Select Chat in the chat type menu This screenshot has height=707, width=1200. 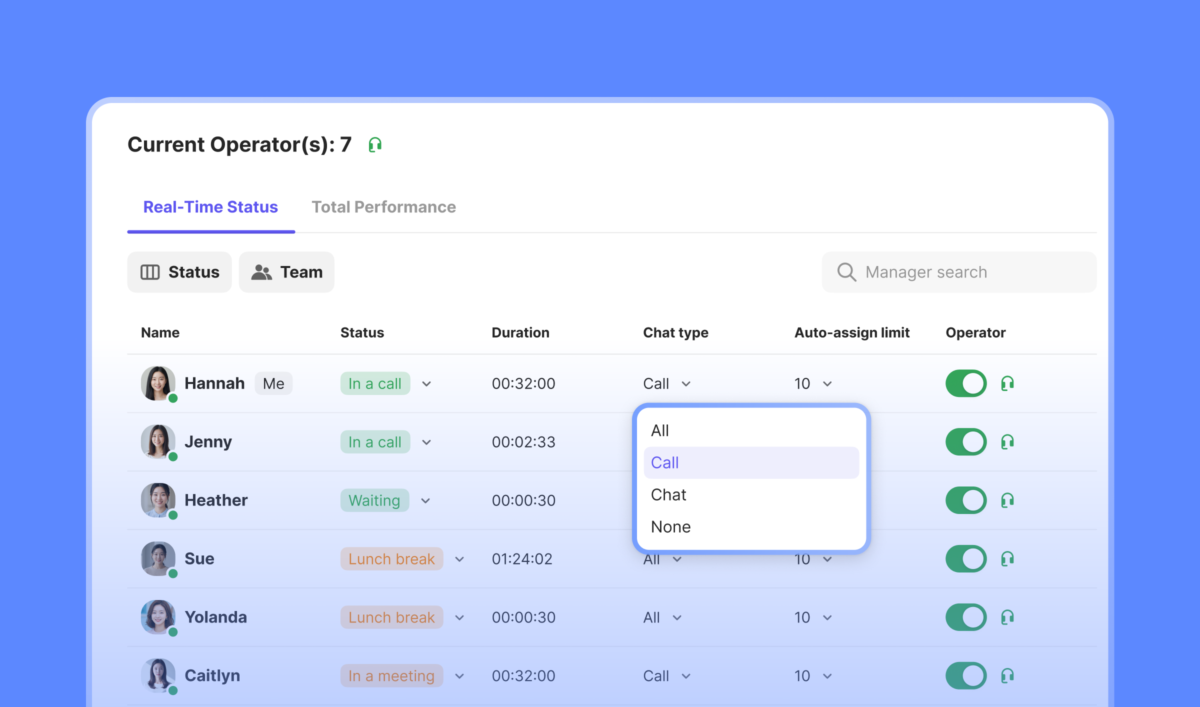pos(668,495)
